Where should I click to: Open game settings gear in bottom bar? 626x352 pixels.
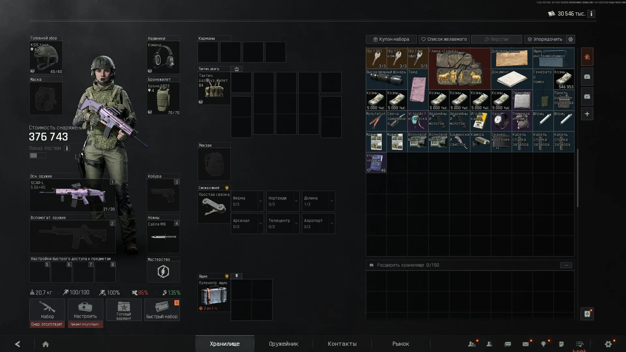[608, 344]
